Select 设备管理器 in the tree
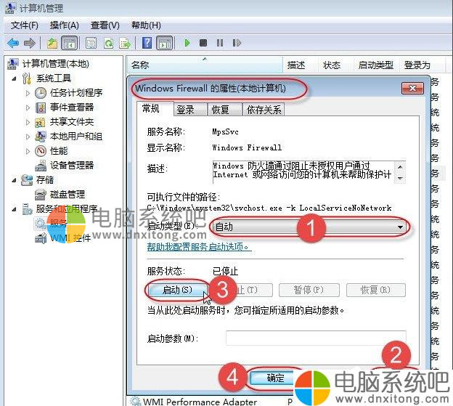This screenshot has height=406, width=453. [x=72, y=165]
